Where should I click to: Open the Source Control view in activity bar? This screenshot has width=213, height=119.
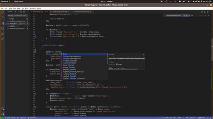(3, 23)
